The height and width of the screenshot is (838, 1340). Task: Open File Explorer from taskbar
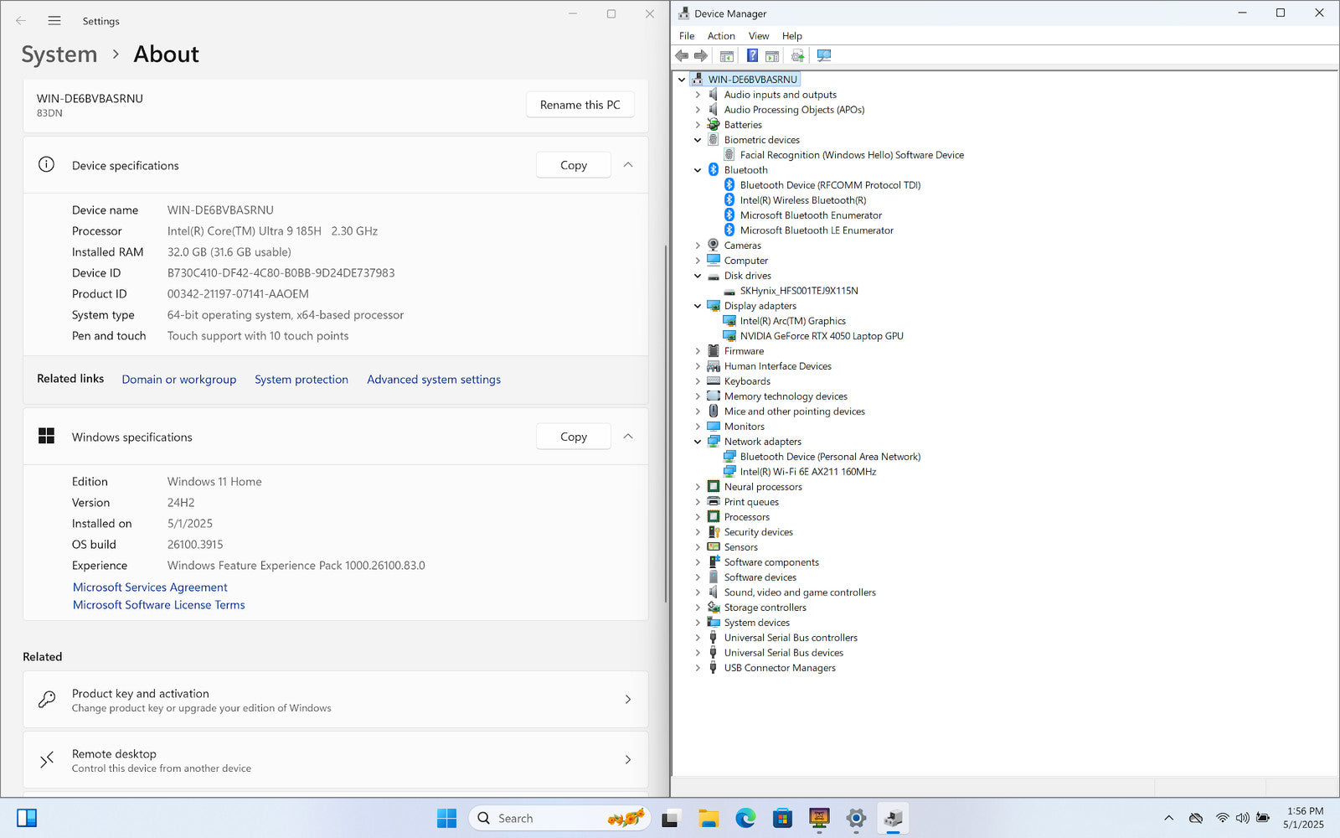[709, 818]
